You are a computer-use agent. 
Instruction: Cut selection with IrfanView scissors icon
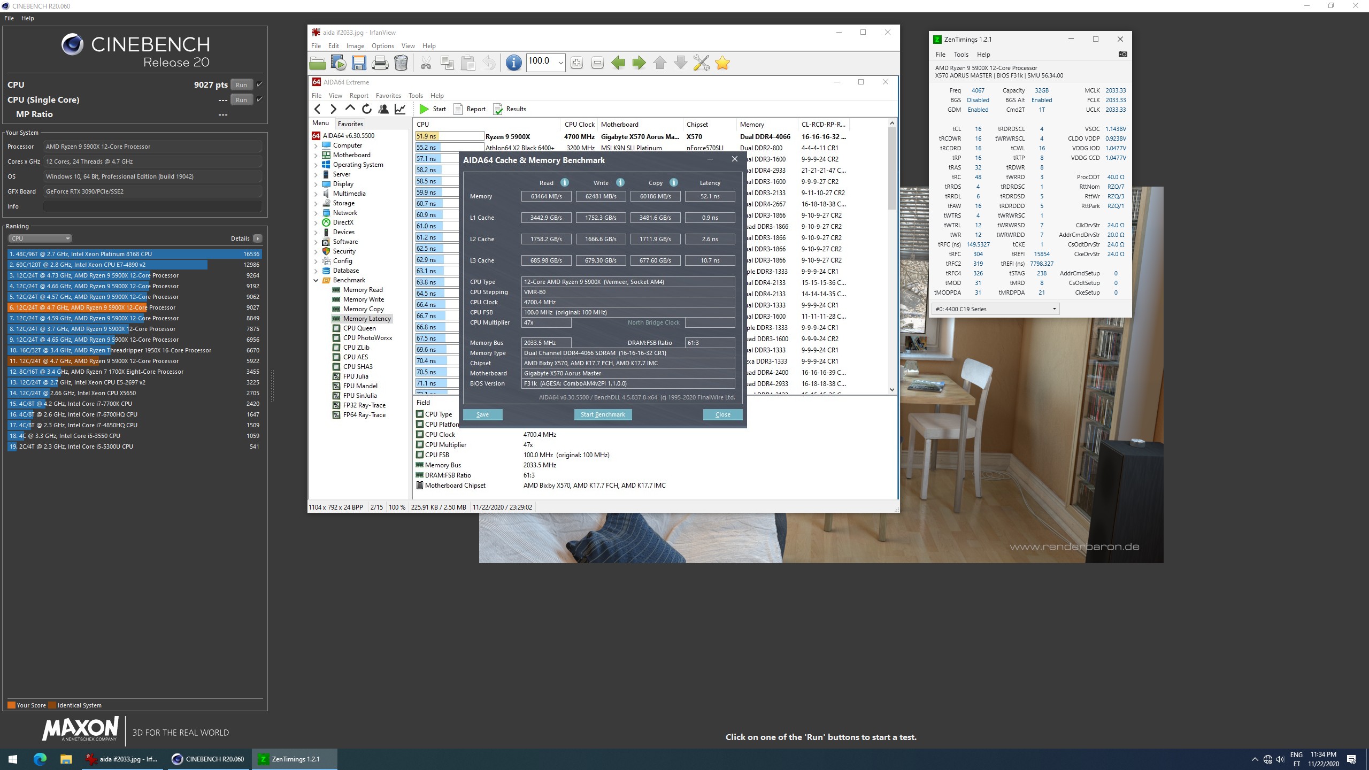[x=426, y=63]
